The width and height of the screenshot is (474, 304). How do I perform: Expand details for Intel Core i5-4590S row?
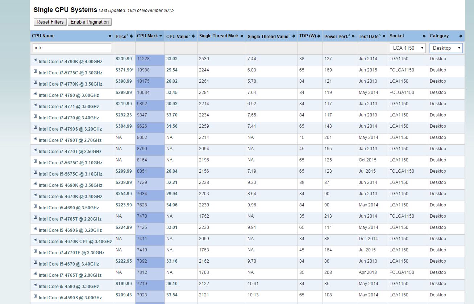click(36, 296)
